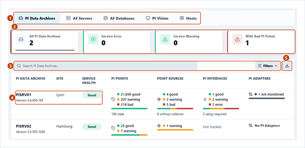This screenshot has height=148, width=305.
Task: Click PISRV01 Point Sources status bar
Action: (x=175, y=108)
